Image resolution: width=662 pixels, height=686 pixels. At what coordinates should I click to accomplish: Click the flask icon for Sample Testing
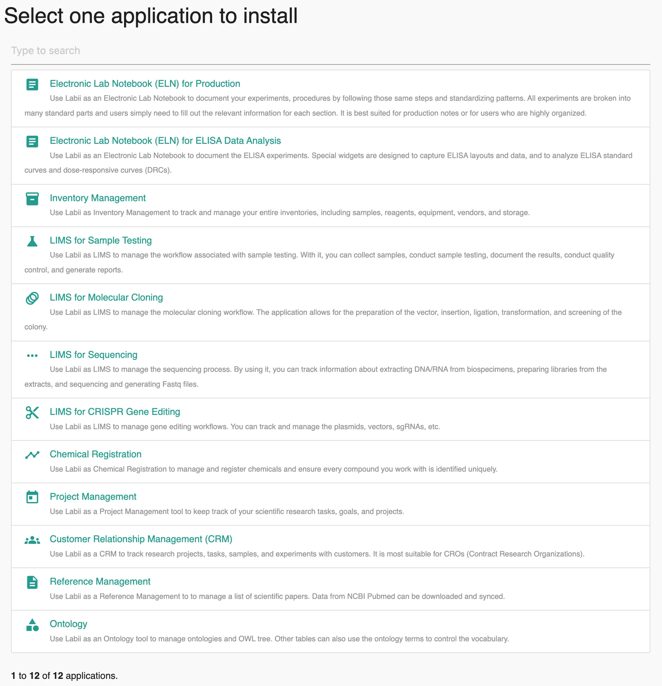pyautogui.click(x=32, y=241)
